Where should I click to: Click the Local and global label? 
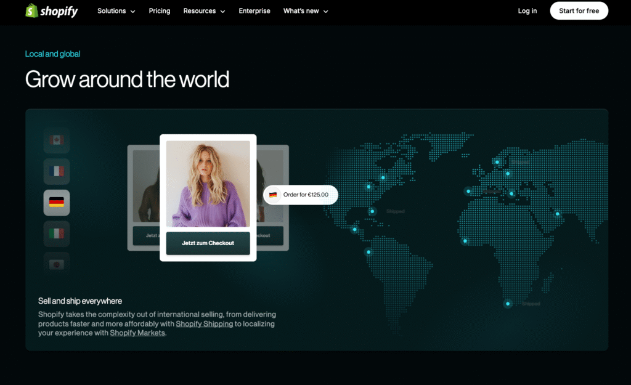tap(53, 54)
